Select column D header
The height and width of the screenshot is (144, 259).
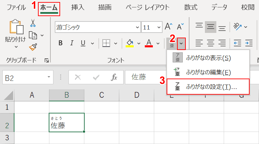pyautogui.click(x=137, y=95)
